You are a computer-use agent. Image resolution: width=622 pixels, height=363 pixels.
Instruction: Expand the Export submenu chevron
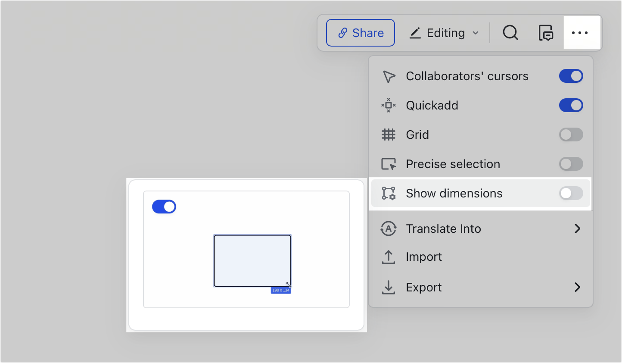pos(577,287)
